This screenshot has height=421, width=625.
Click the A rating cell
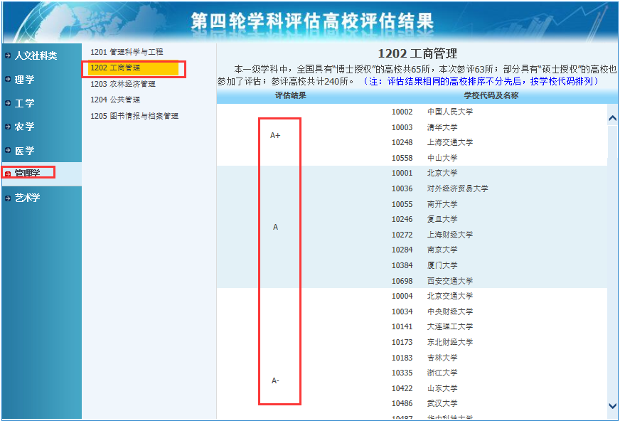pos(275,227)
